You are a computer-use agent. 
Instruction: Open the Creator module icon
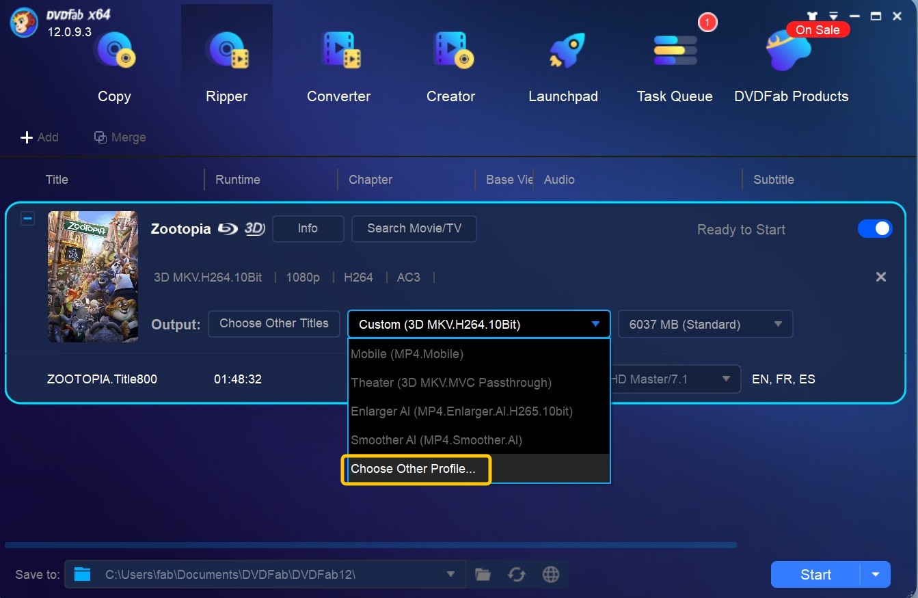click(x=451, y=52)
